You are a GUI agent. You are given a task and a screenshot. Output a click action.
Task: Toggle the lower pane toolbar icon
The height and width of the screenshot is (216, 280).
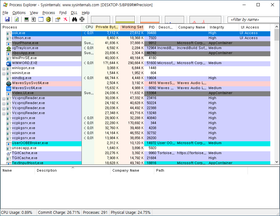(x=41, y=19)
